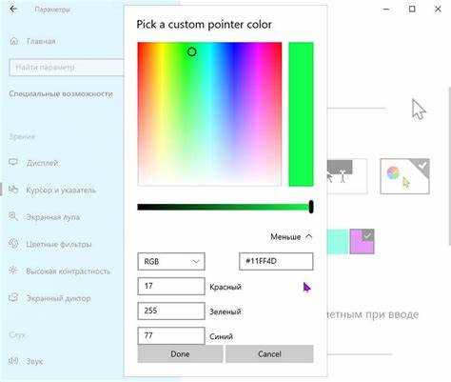Click the Красный value field
451x382 pixels.
pyautogui.click(x=171, y=286)
